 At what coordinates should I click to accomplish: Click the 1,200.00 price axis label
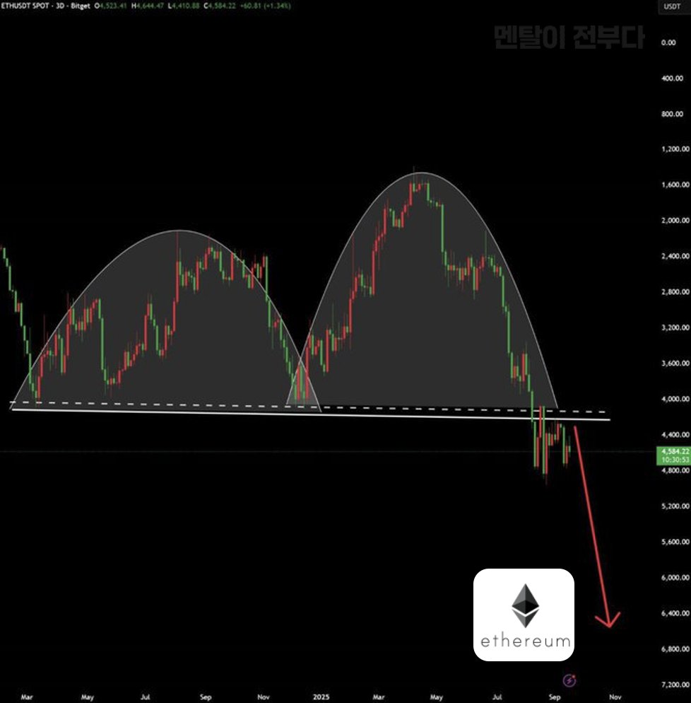(675, 149)
